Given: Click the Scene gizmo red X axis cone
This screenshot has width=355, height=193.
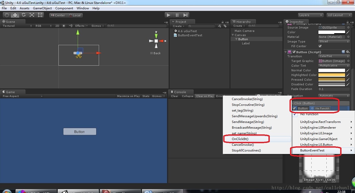Looking at the screenshot, I should (x=161, y=41).
